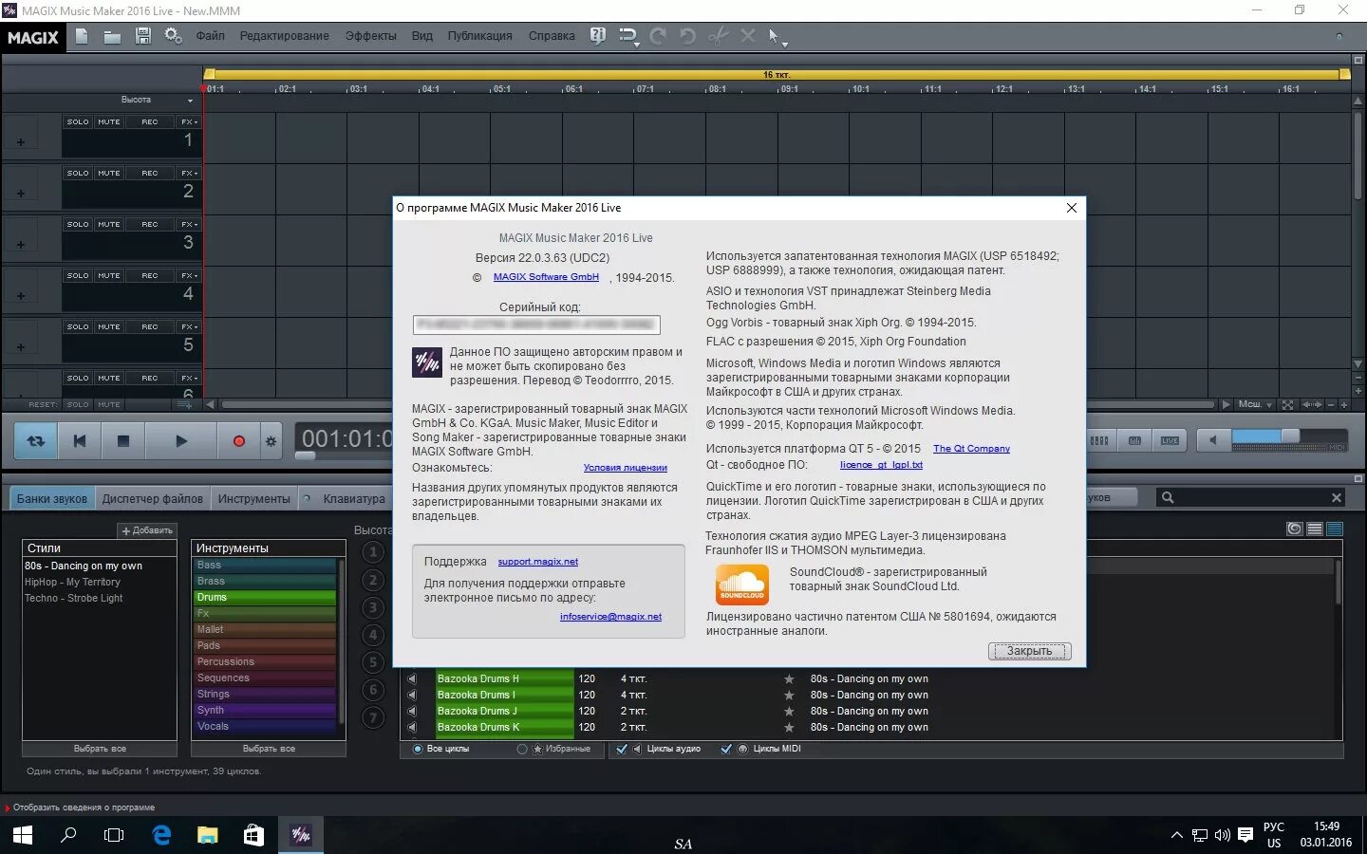Open recording settings gear beside record button
1367x854 pixels.
point(272,441)
